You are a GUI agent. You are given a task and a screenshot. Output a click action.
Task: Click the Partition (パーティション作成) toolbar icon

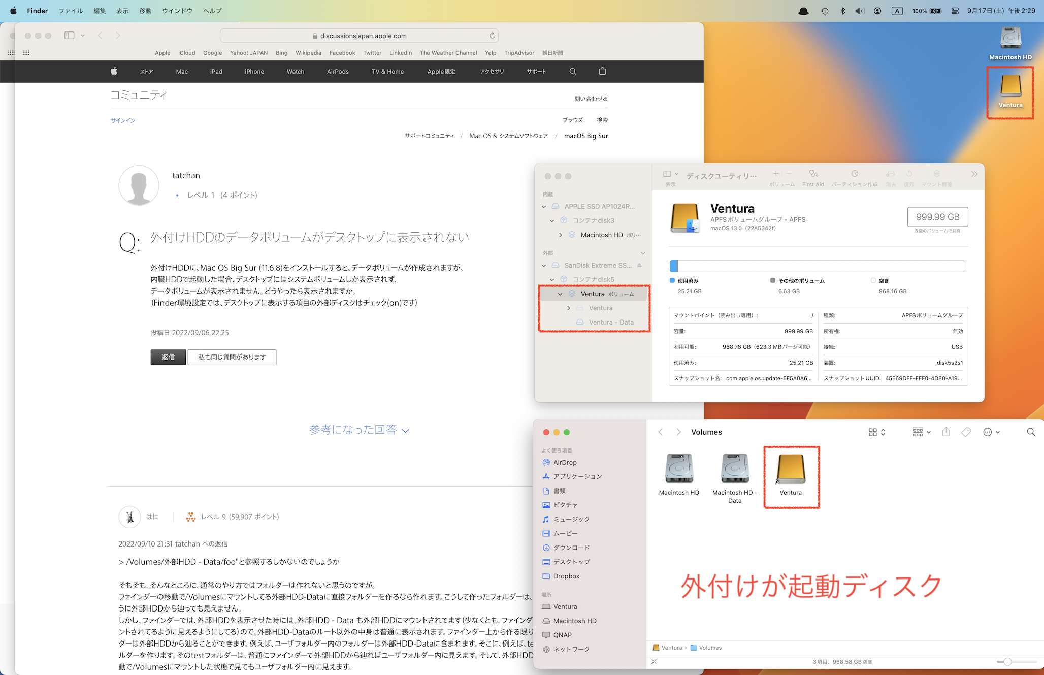click(x=855, y=174)
